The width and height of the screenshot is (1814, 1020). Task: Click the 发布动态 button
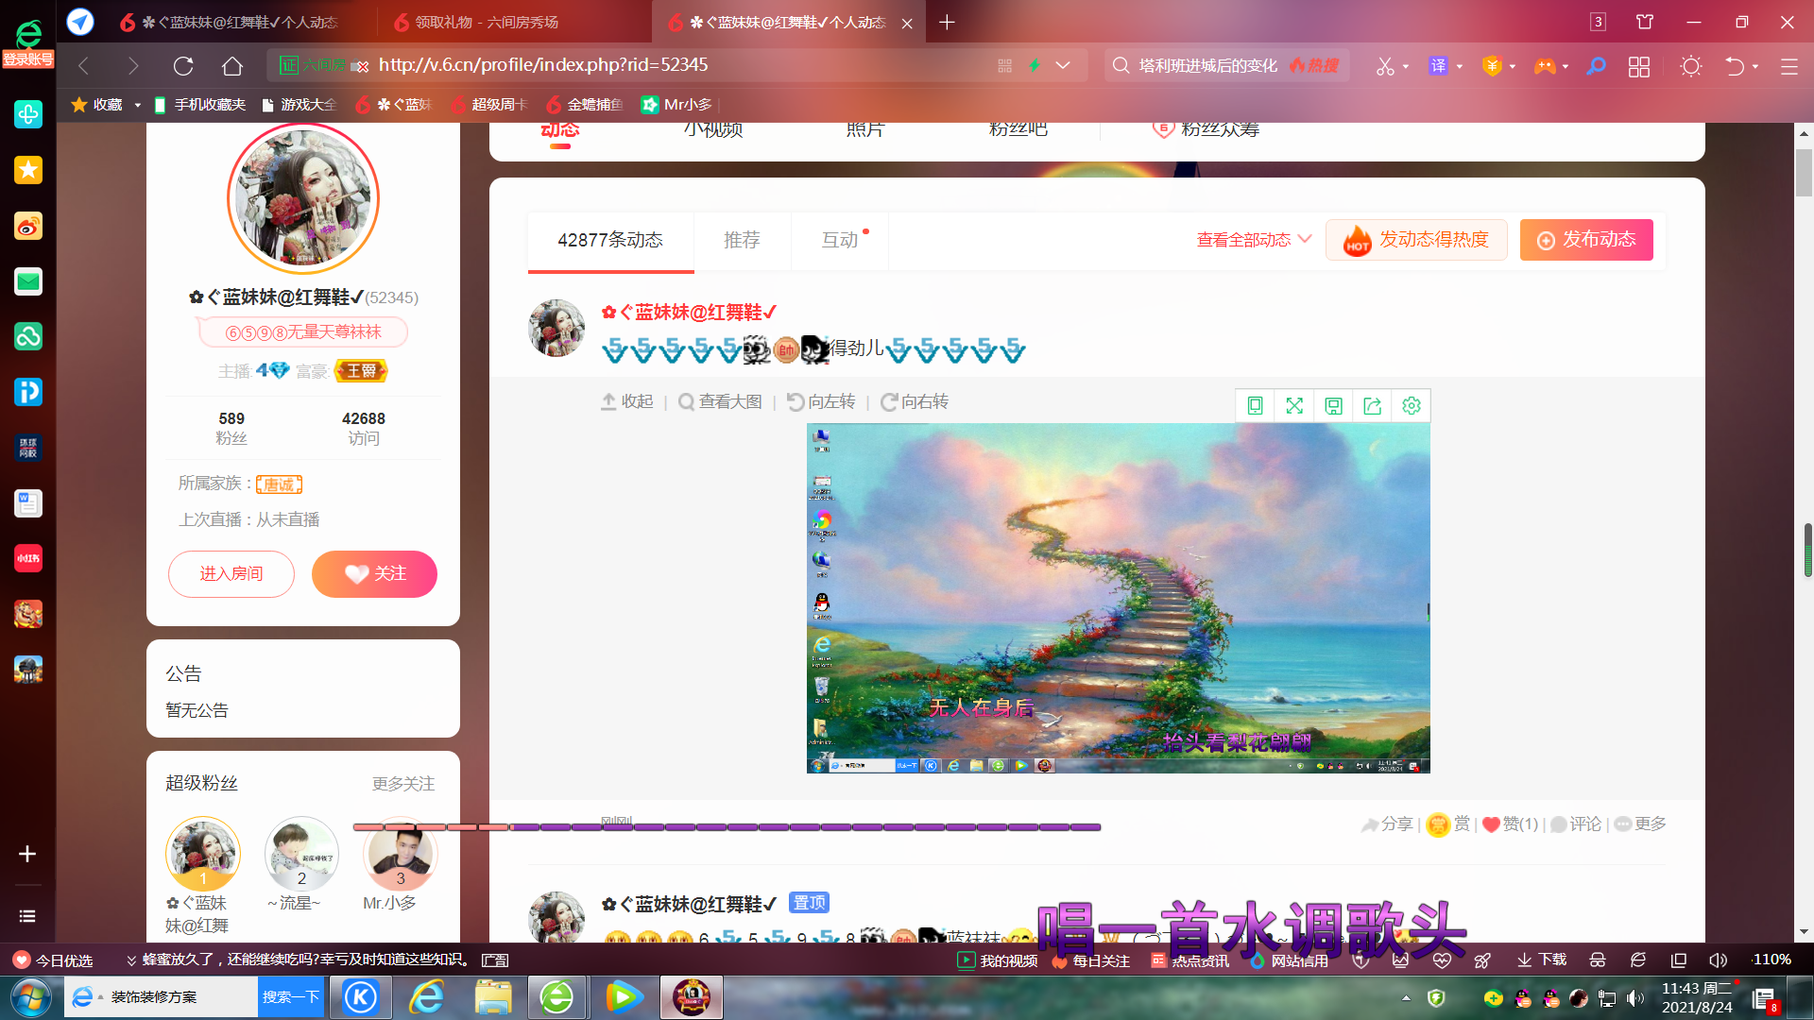click(x=1586, y=240)
